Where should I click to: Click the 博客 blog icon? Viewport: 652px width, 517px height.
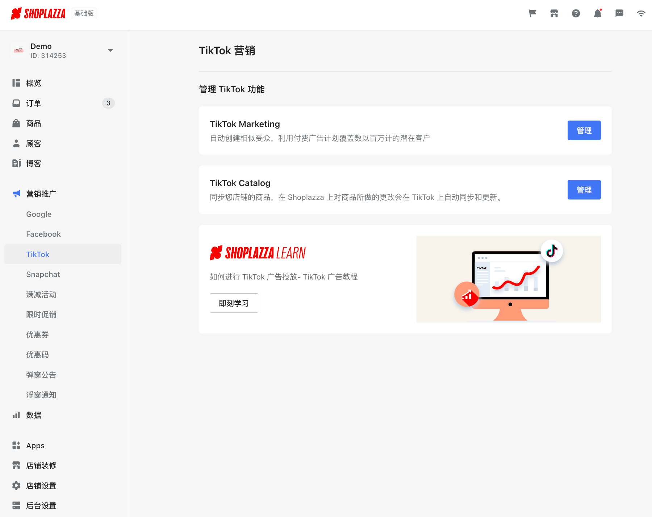[16, 163]
